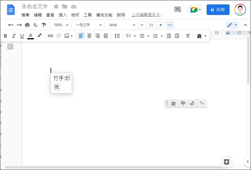Insert a numbered list
The height and width of the screenshot is (170, 251).
[x=155, y=36]
